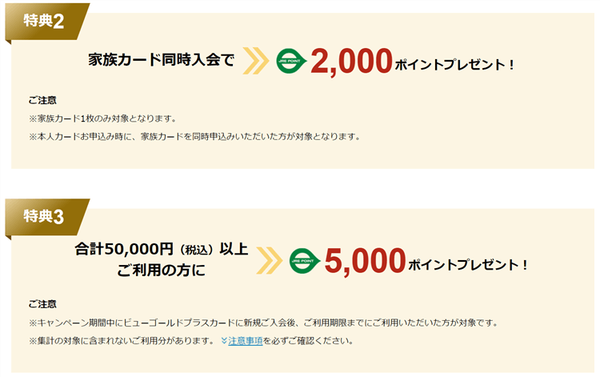The height and width of the screenshot is (377, 600).
Task: Click the JRE POINT logo beside 5,000
Action: tap(305, 261)
